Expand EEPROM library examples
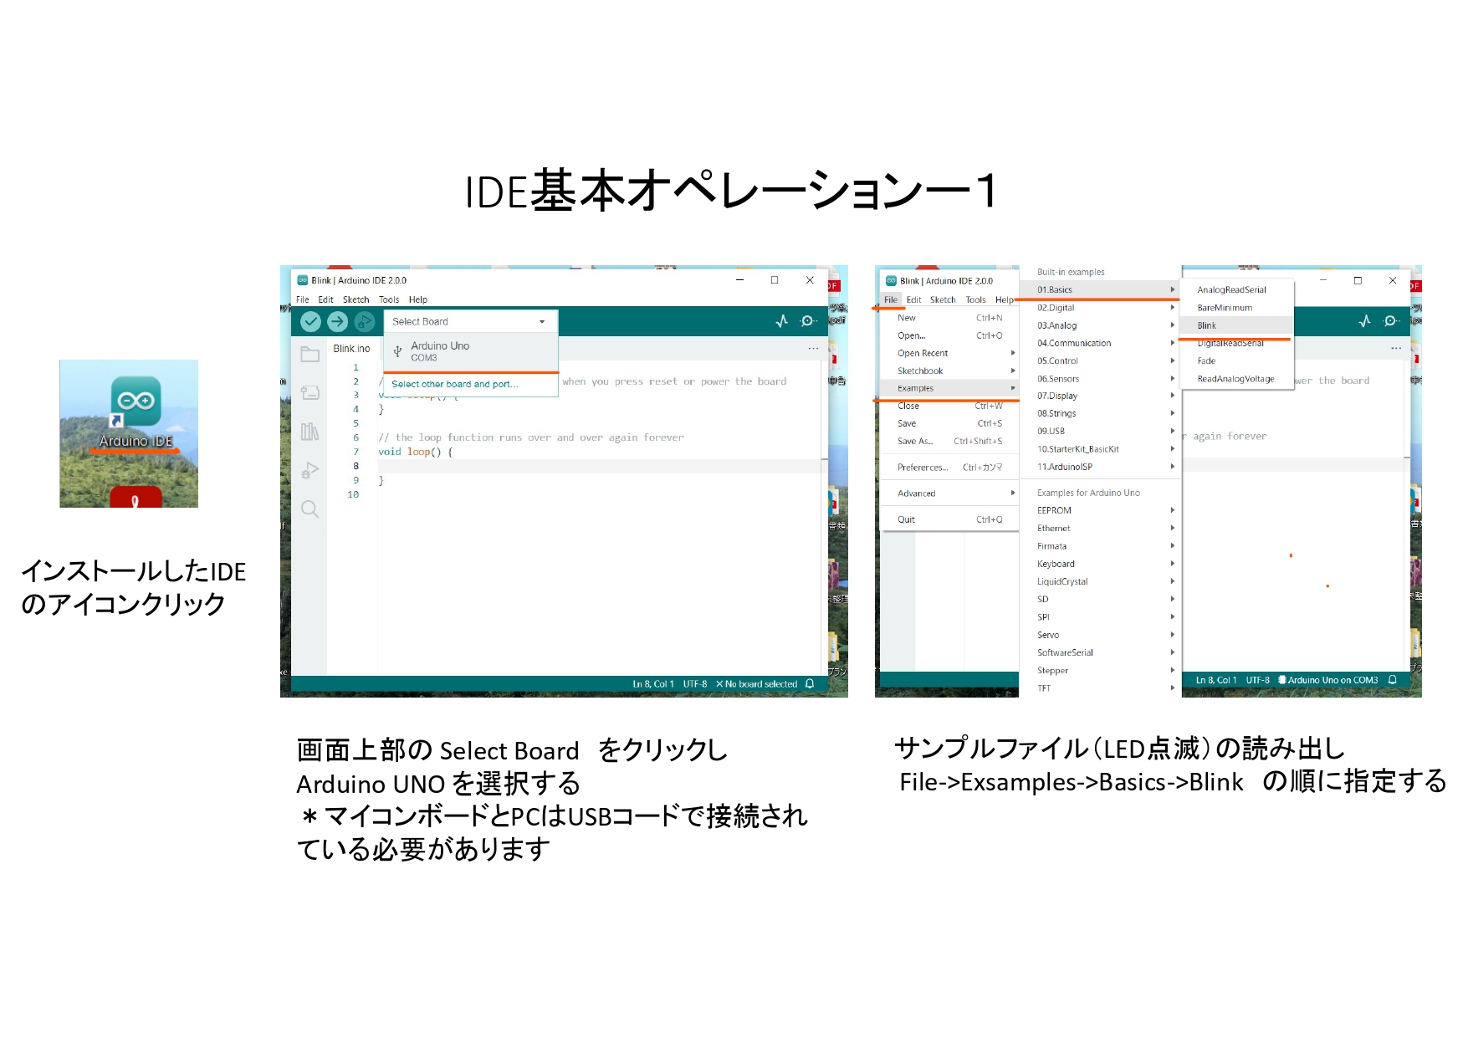The height and width of the screenshot is (1038, 1468). [x=1100, y=510]
